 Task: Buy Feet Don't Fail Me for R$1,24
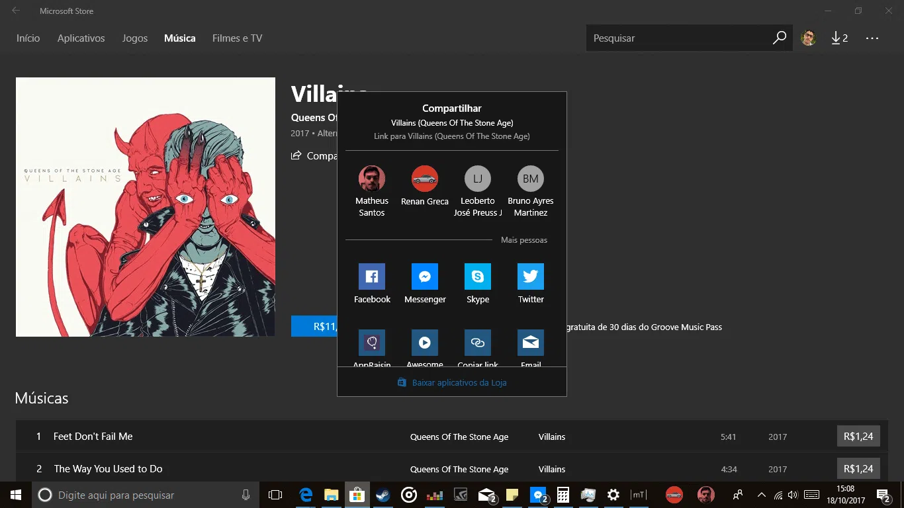[858, 437]
